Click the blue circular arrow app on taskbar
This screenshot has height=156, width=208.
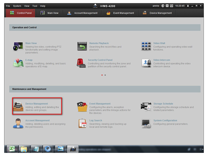pos(48,149)
